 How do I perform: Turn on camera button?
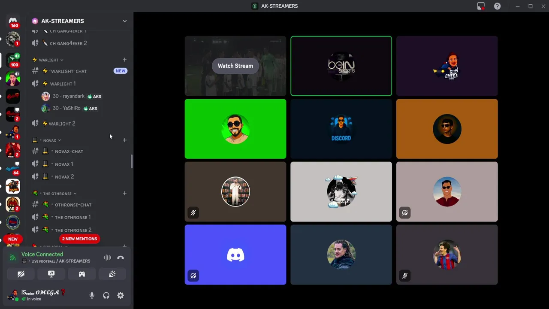click(x=21, y=274)
